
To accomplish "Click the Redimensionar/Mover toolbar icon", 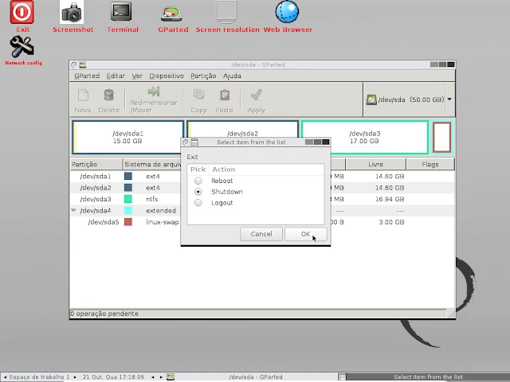I will pyautogui.click(x=154, y=100).
